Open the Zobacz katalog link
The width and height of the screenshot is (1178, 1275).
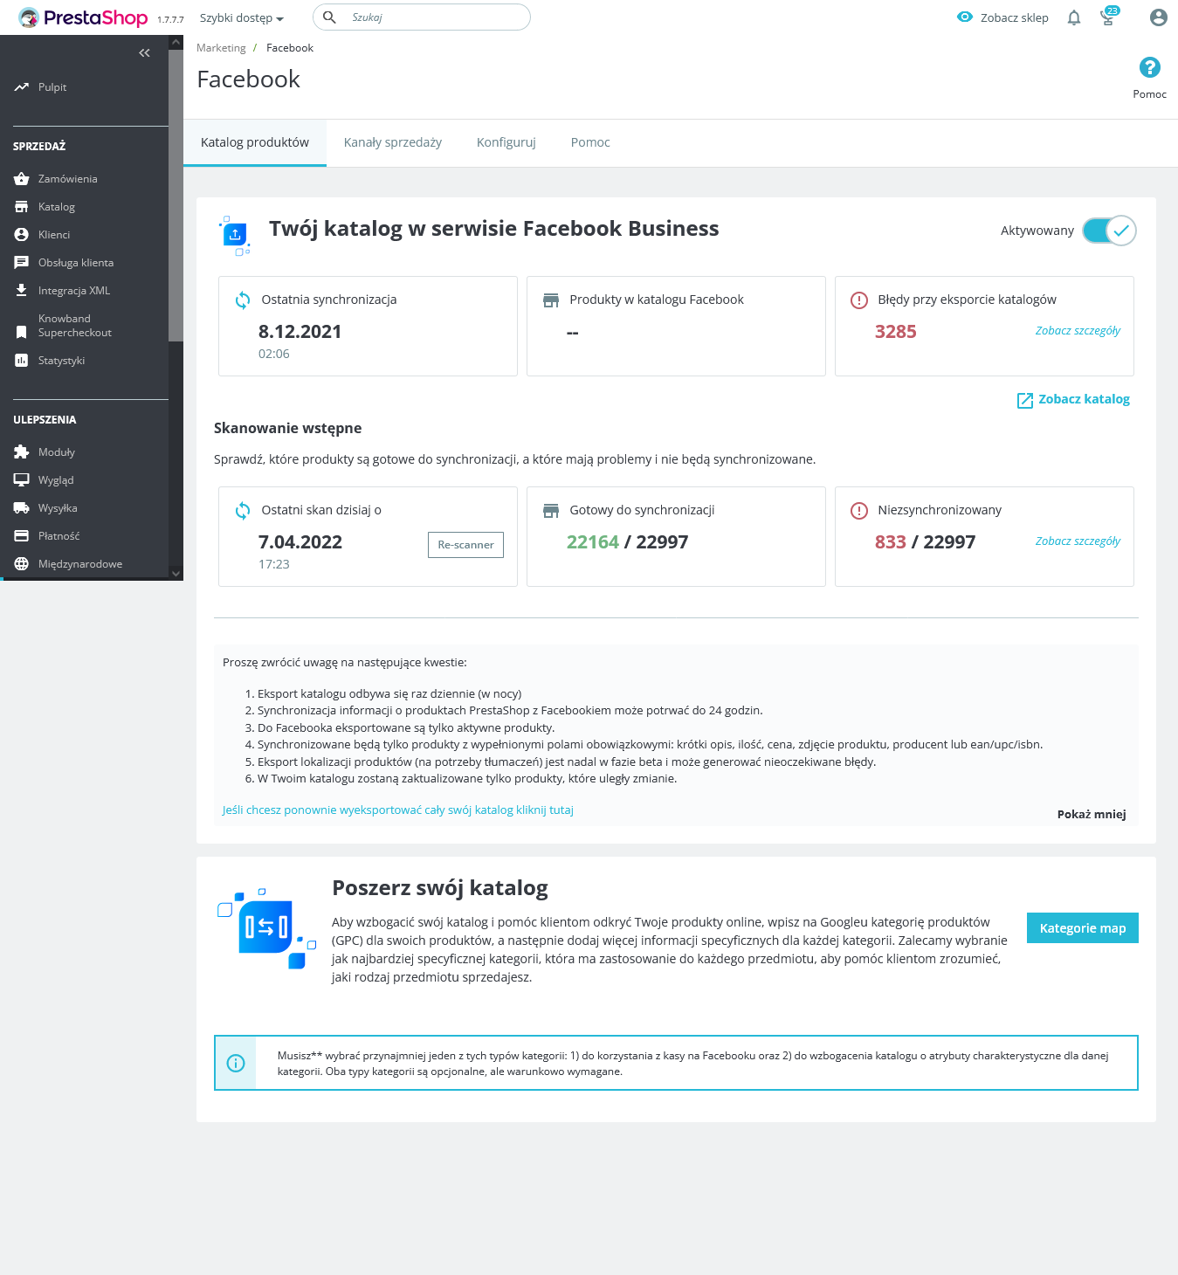1084,399
